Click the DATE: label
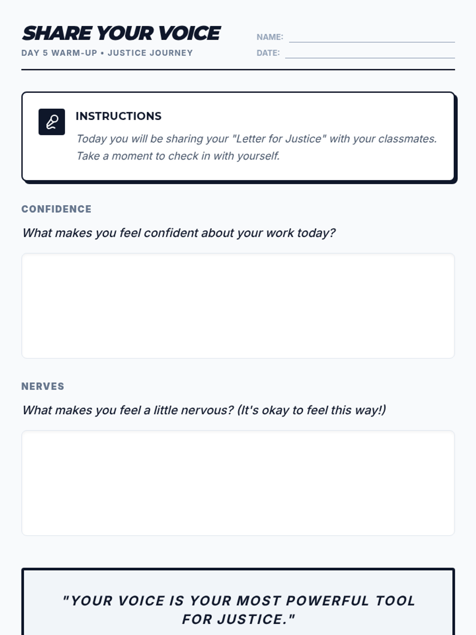The image size is (476, 635). click(268, 53)
